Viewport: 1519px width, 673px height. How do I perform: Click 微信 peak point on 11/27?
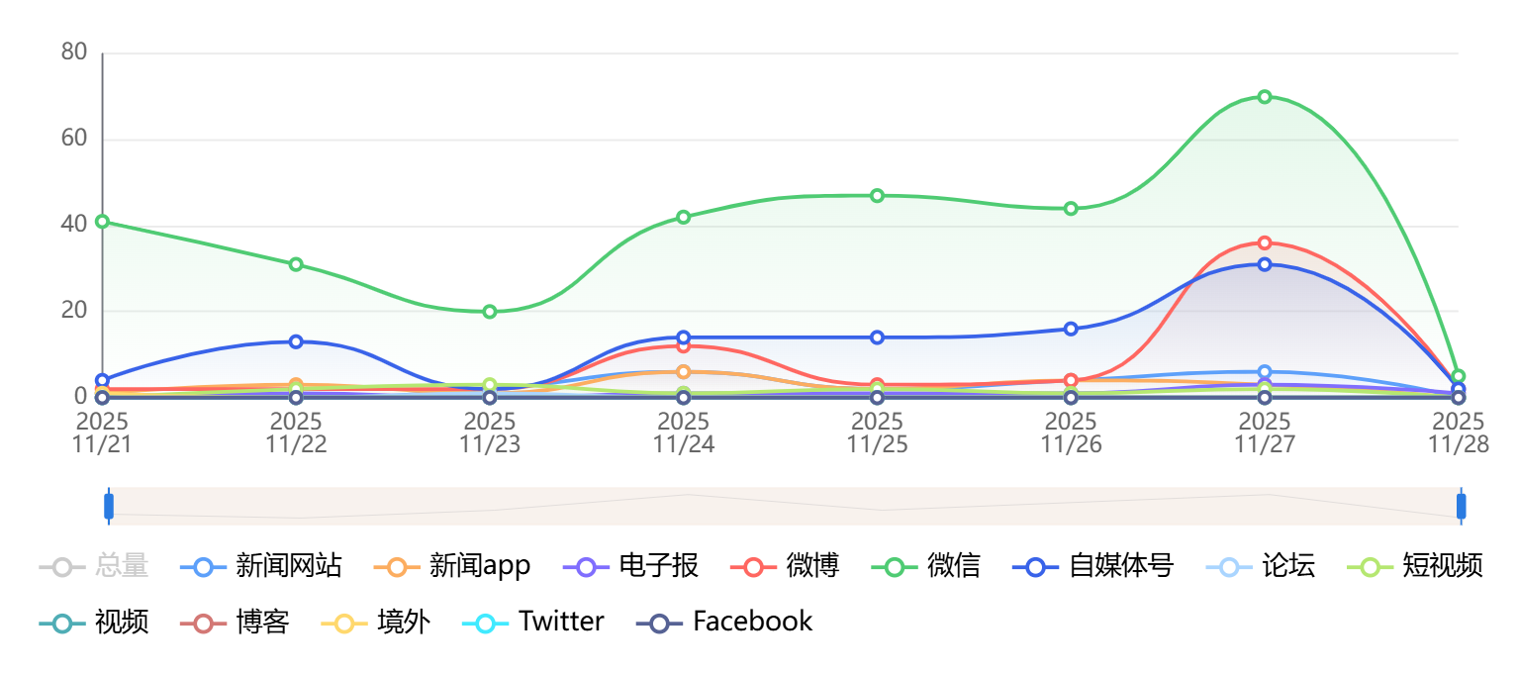[1265, 97]
